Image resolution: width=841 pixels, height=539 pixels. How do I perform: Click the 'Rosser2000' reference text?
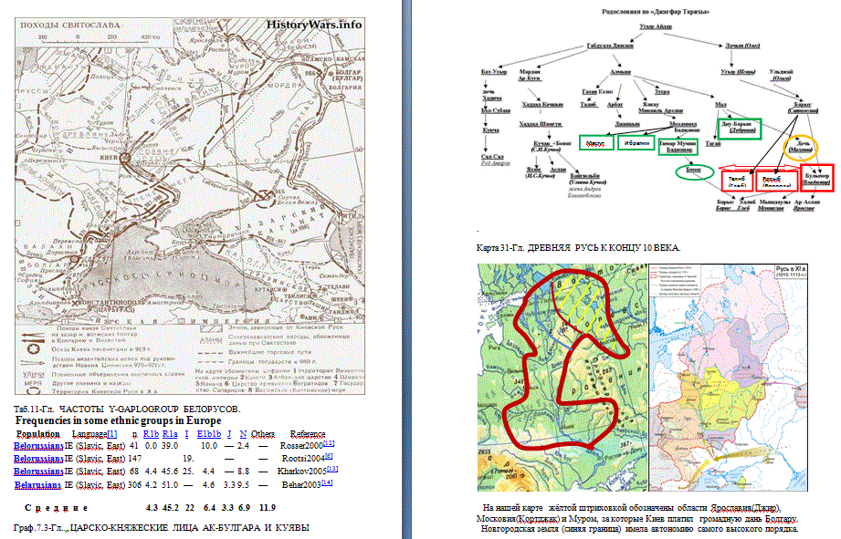[301, 446]
